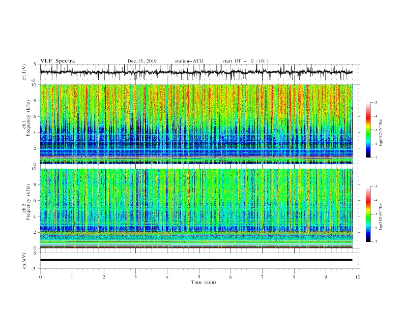Click the "4" kHz tick of the ch.2 spectrogram

tap(36, 216)
